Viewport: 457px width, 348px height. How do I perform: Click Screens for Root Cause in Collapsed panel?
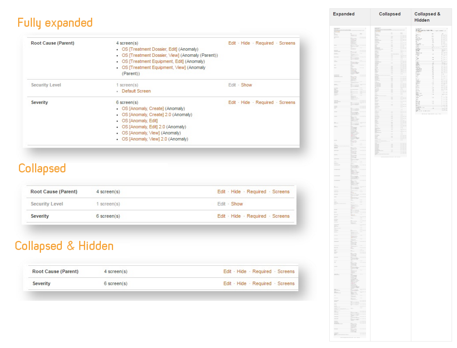click(x=281, y=192)
